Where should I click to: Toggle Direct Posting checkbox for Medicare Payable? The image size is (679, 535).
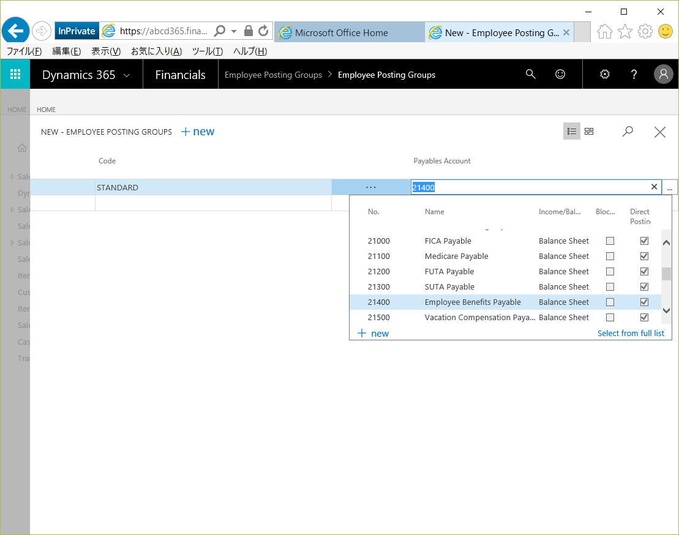click(x=644, y=256)
